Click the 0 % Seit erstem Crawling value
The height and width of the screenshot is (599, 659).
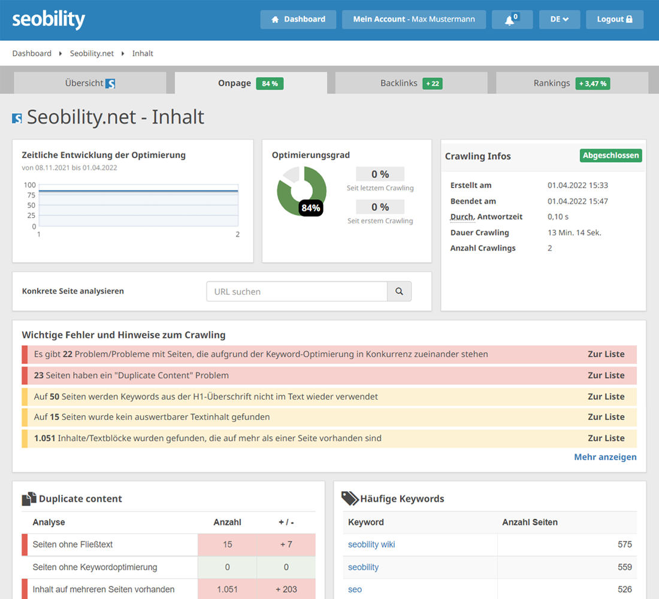380,207
